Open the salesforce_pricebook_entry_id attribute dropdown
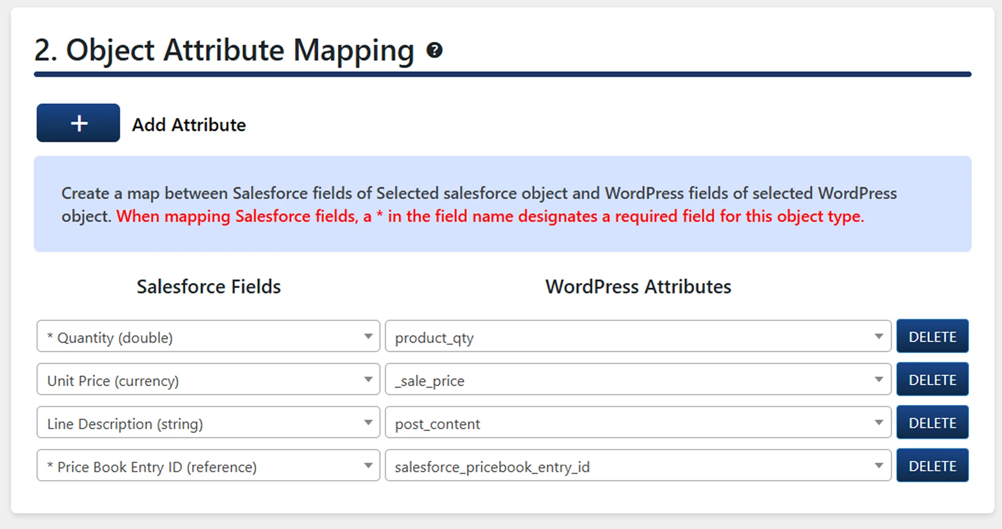 (638, 466)
